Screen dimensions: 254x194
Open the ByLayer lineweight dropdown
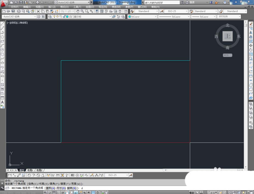pyautogui.click(x=215, y=17)
